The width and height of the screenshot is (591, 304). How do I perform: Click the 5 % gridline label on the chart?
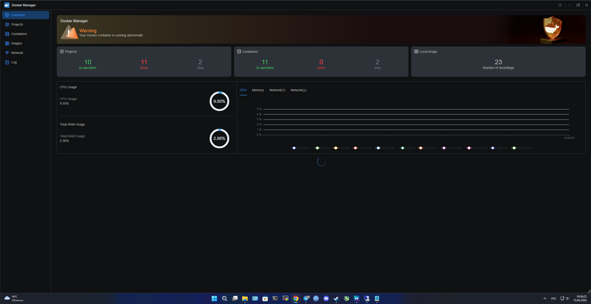point(259,109)
